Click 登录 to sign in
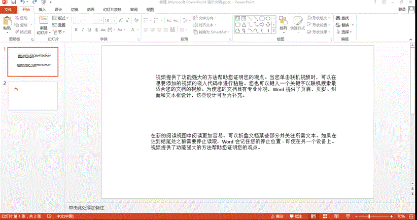This screenshot has height=220, width=417. point(401,9)
